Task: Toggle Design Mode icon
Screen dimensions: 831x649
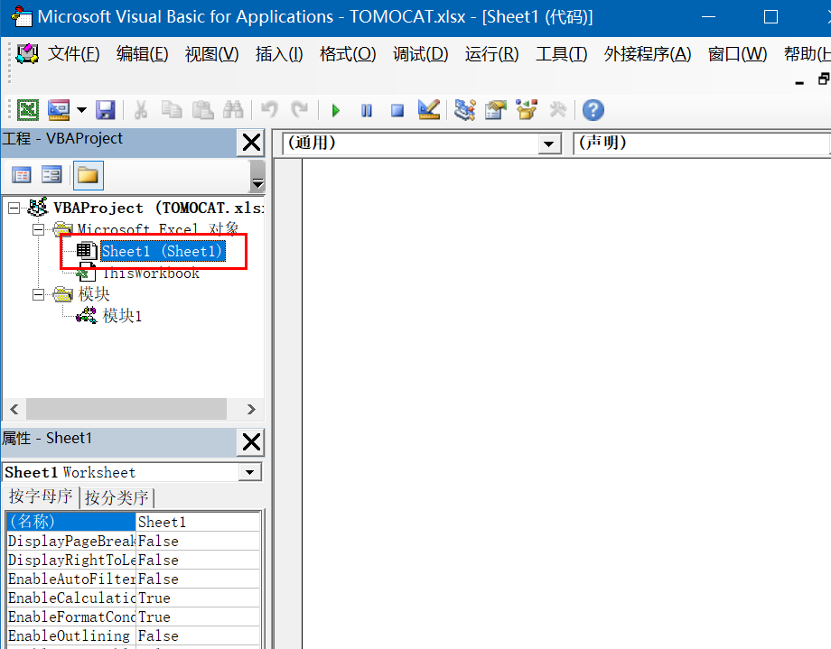Action: click(428, 110)
